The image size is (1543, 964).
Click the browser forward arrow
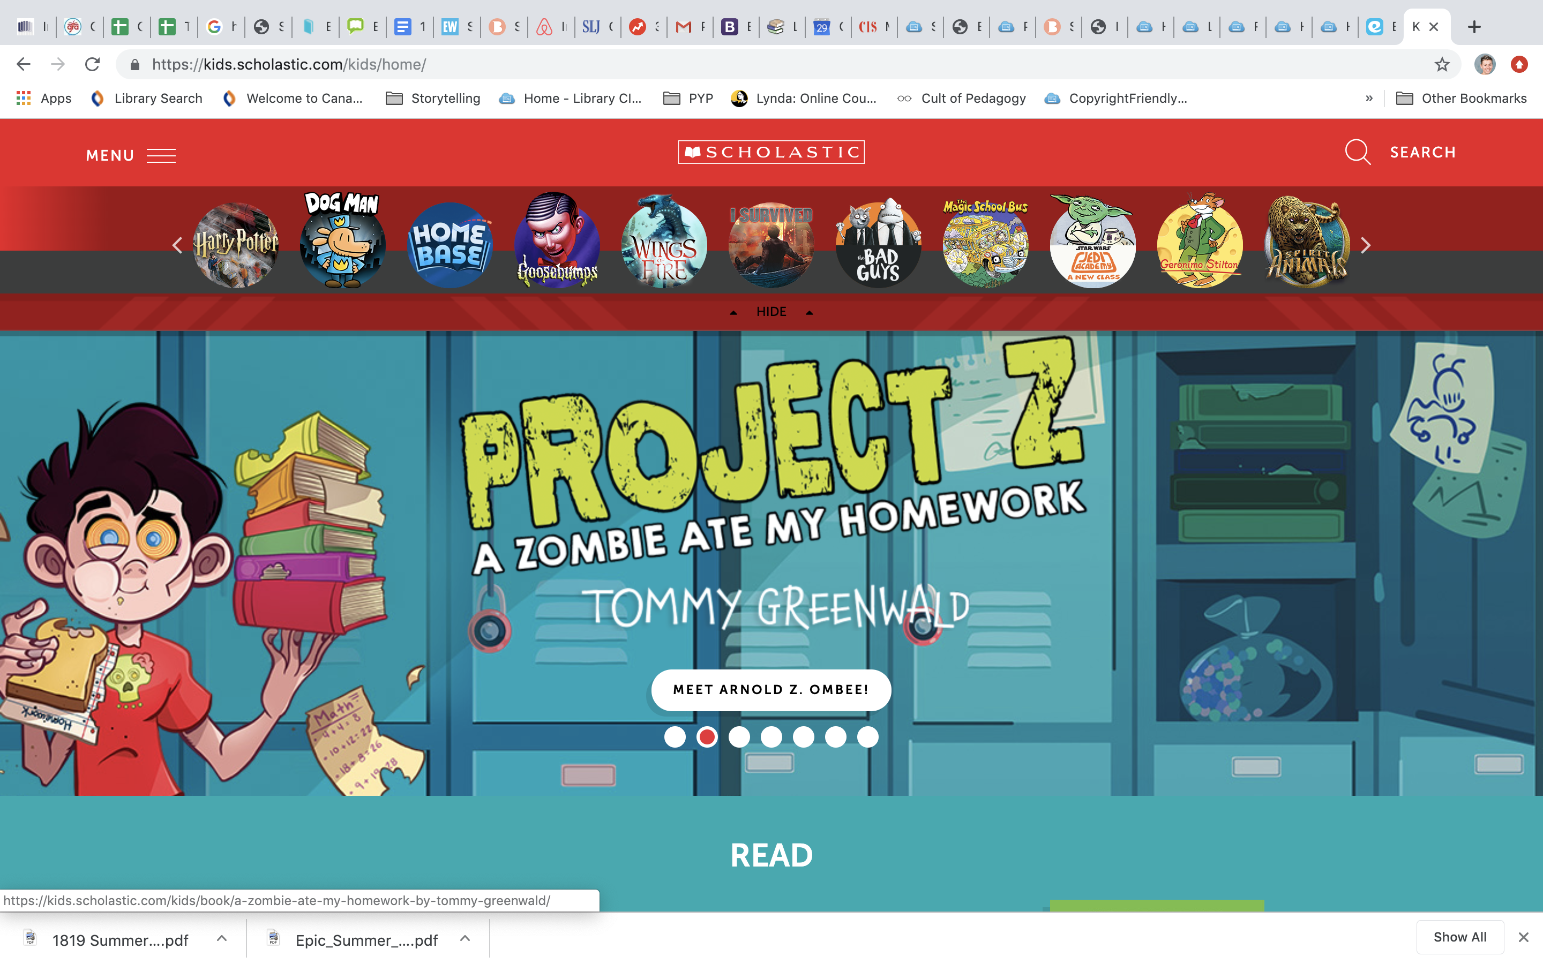coord(58,64)
